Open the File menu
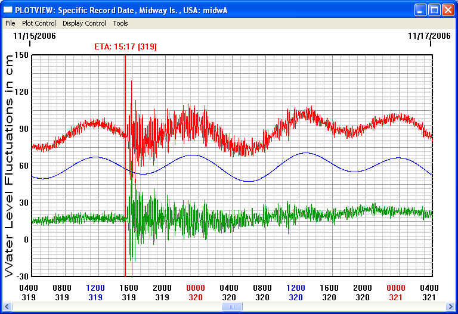 click(10, 23)
